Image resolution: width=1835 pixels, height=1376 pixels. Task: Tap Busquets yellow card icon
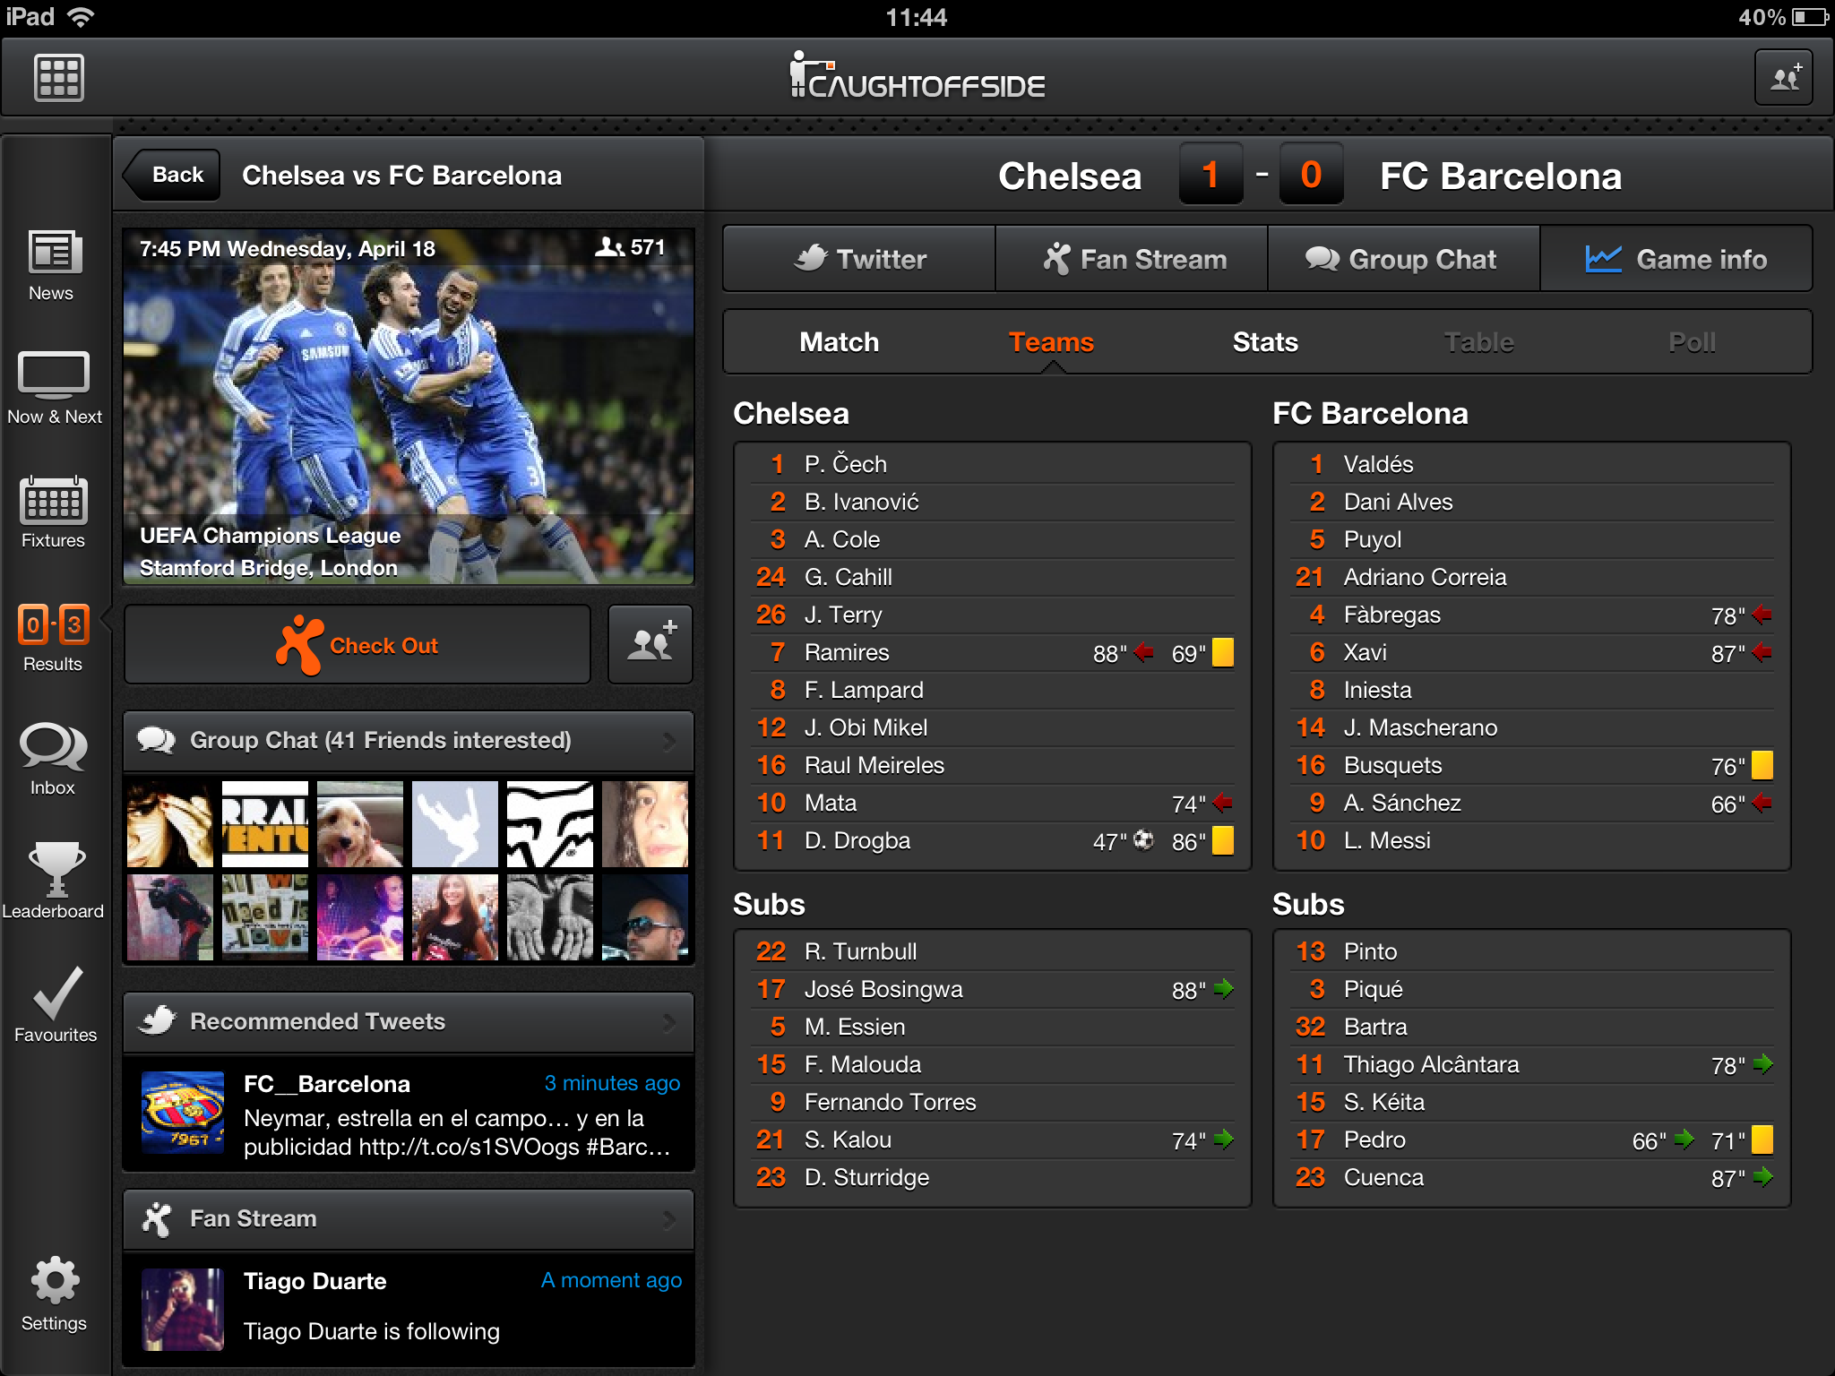[x=1762, y=765]
